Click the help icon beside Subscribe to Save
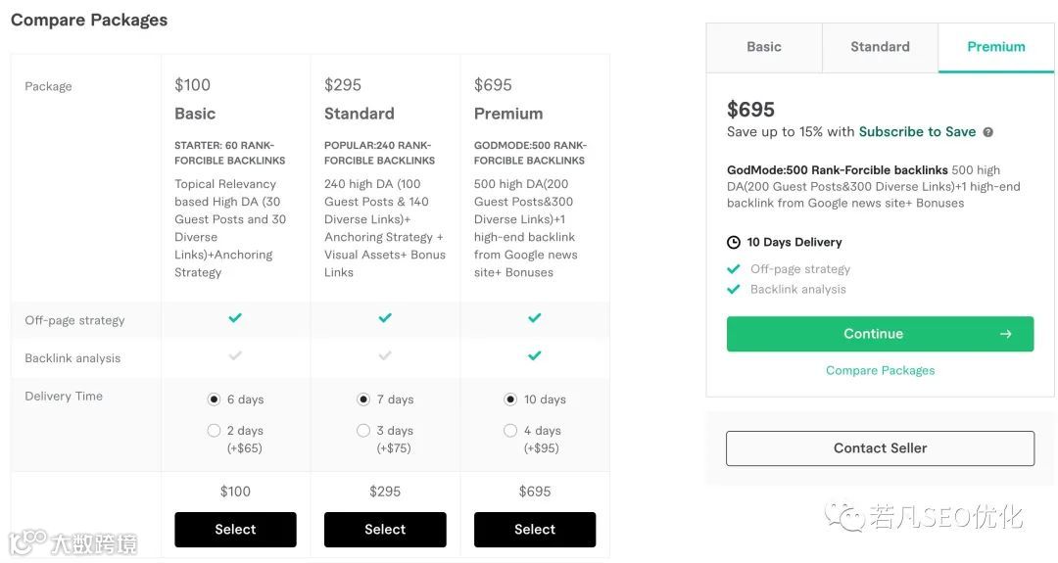The width and height of the screenshot is (1058, 563). coord(987,132)
